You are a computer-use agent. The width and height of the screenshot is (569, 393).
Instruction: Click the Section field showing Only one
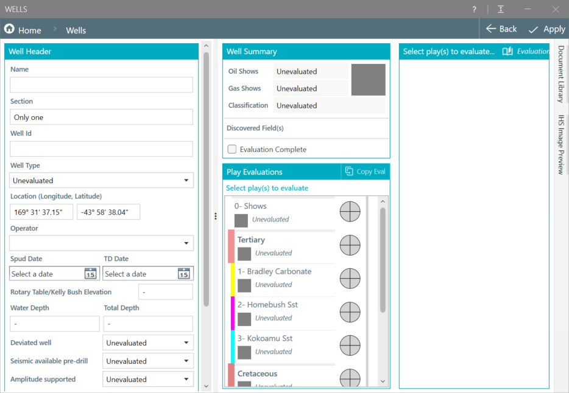coord(101,117)
